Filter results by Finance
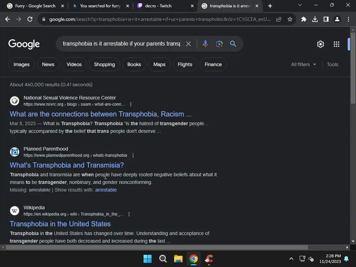The width and height of the screenshot is (356, 267). [213, 64]
